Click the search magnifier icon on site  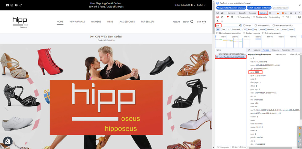point(192,22)
